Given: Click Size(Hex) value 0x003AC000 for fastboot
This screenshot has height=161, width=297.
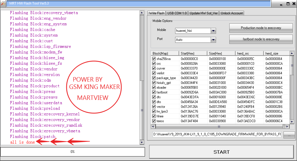Looking at the screenshot, I should (x=217, y=92).
